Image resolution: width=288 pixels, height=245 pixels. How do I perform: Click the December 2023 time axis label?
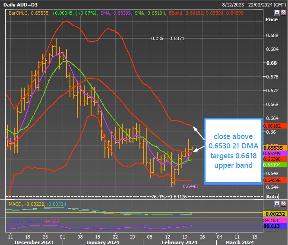[x=34, y=242]
